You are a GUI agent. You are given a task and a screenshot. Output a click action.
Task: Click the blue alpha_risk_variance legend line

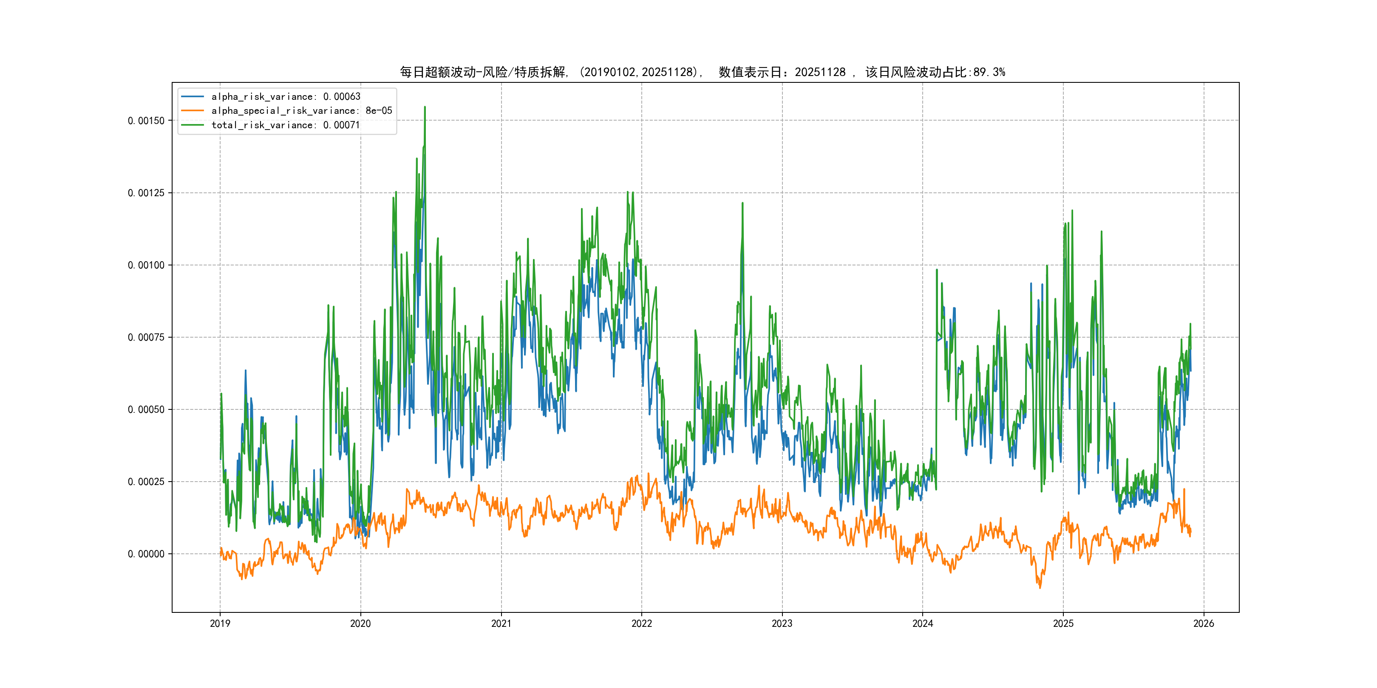193,97
